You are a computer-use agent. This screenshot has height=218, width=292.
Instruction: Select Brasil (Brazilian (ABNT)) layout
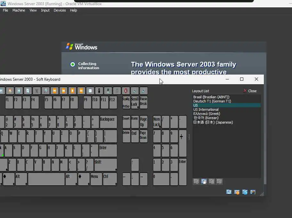tap(227, 97)
